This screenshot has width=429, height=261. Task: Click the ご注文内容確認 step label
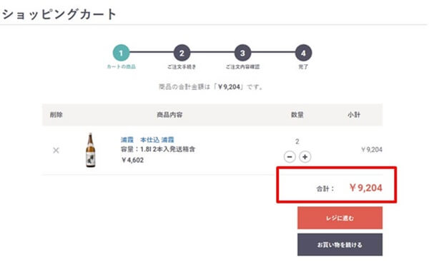click(x=242, y=66)
